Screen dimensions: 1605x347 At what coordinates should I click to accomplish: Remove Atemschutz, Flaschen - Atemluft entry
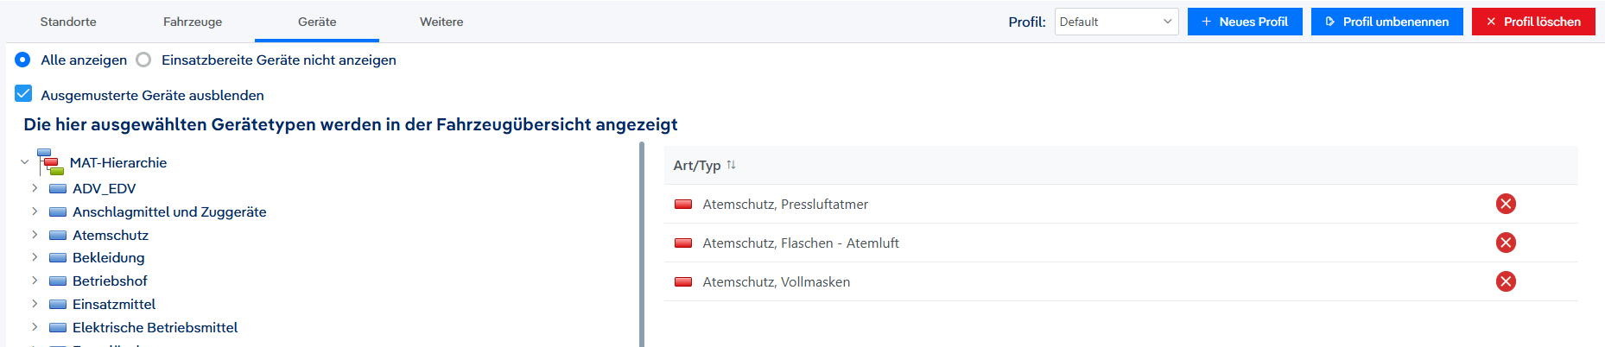tap(1506, 243)
